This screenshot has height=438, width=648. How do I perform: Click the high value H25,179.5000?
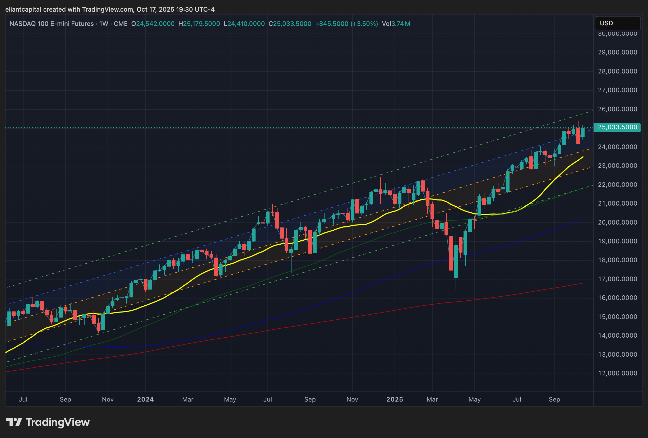pyautogui.click(x=199, y=24)
